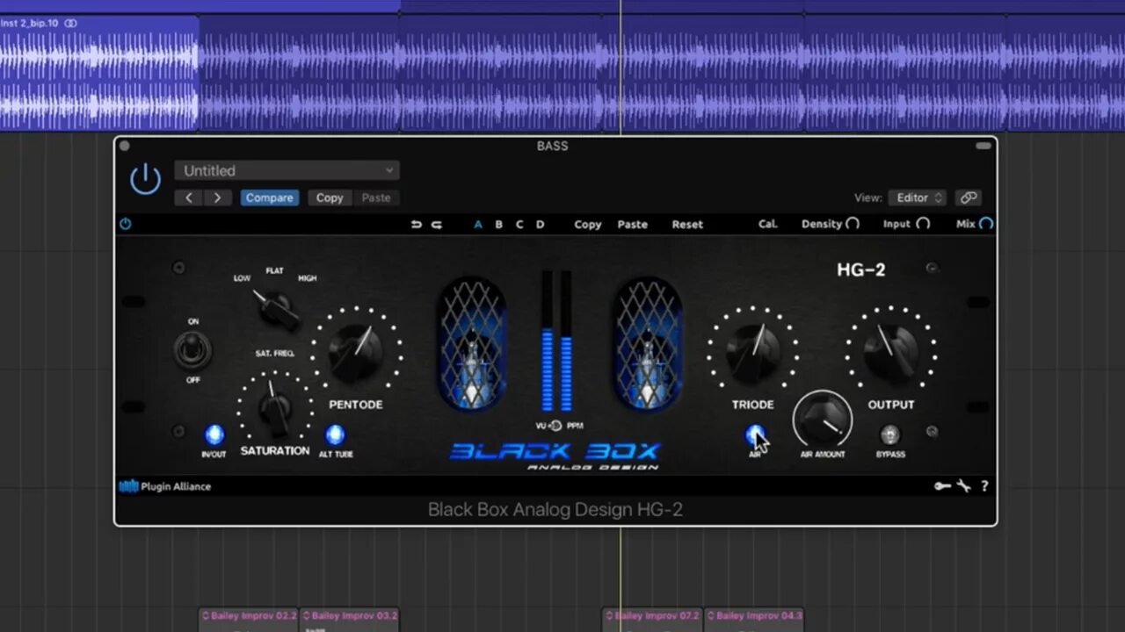The image size is (1125, 632).
Task: Click the Plugin Alliance logo
Action: (x=164, y=486)
